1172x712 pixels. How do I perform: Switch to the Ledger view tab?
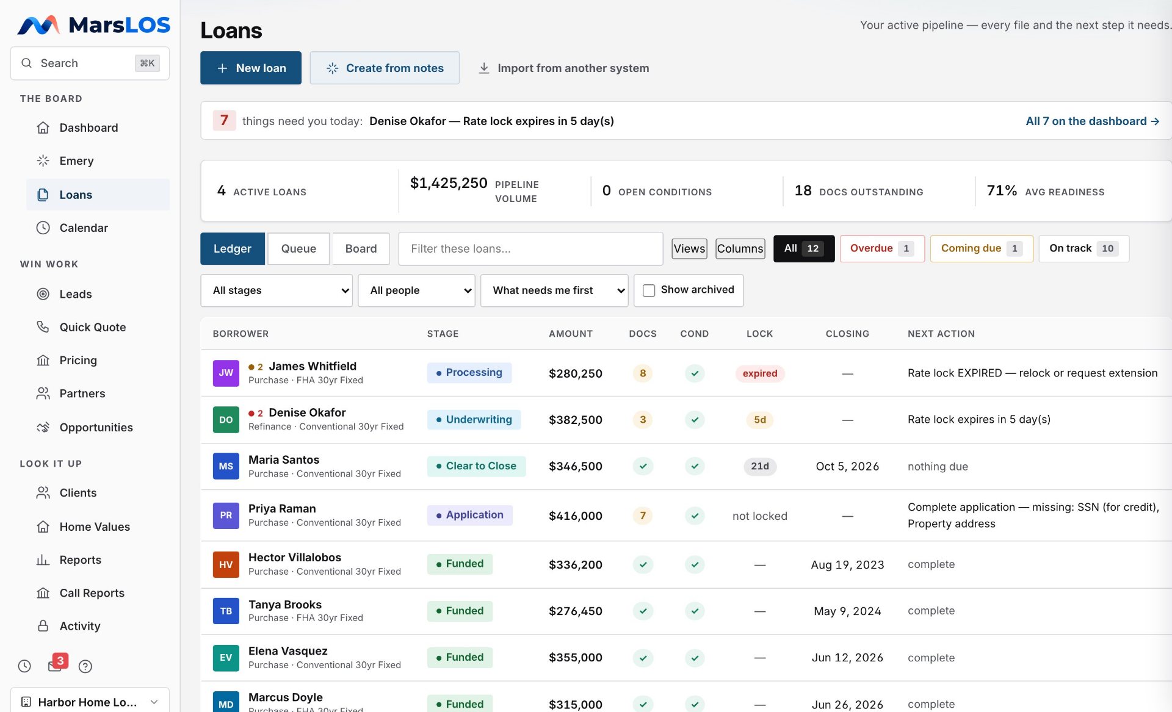233,248
